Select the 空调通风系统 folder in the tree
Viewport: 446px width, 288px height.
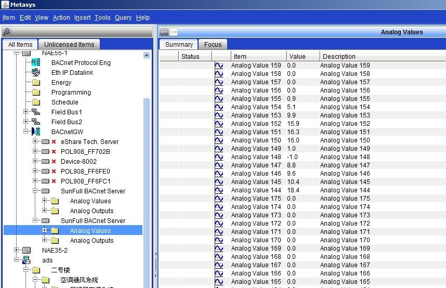click(x=80, y=280)
